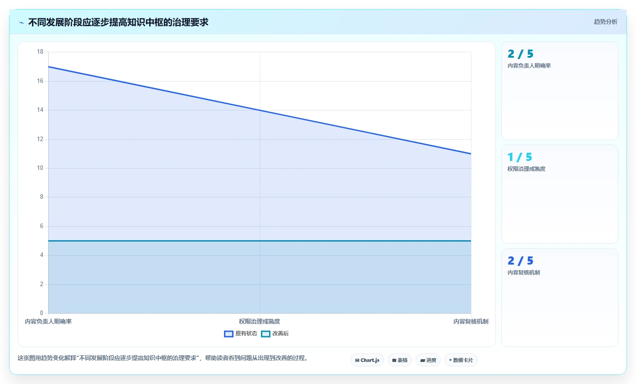The image size is (636, 384).
Task: Toggle the 改善后 legend color box
Action: [x=265, y=334]
